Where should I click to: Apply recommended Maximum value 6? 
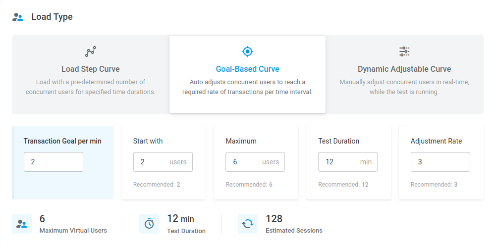coord(271,185)
